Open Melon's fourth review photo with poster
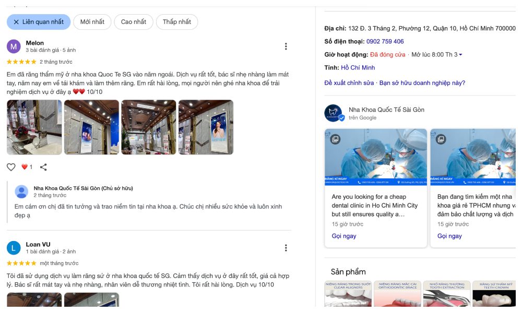Screen dimensions: 522x313 206,127
